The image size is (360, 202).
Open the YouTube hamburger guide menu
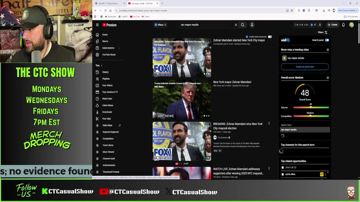(x=97, y=25)
